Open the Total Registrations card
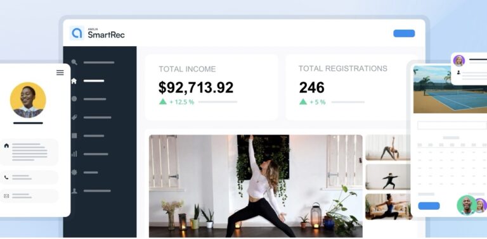 click(x=346, y=87)
